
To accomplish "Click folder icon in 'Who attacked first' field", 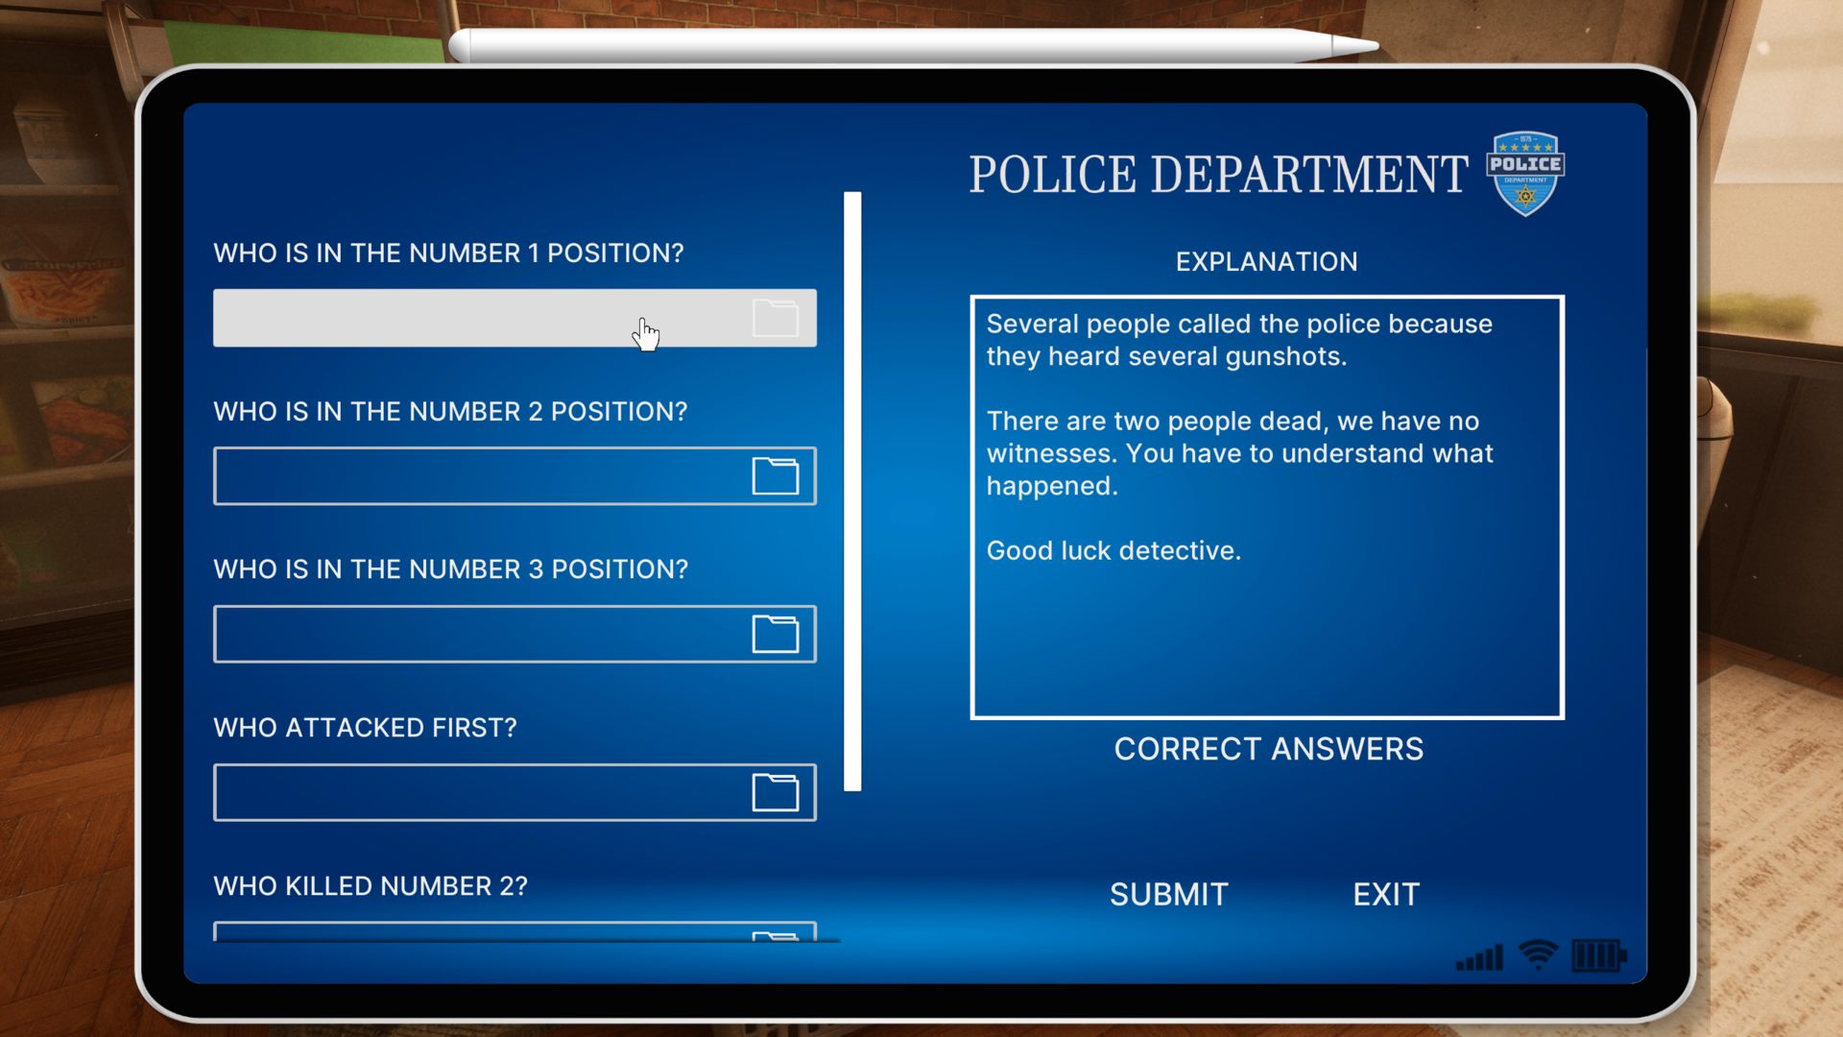I will click(x=775, y=792).
